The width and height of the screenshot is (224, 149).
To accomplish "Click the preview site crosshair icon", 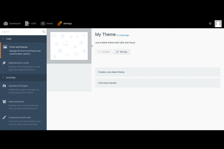I will [x=210, y=24].
